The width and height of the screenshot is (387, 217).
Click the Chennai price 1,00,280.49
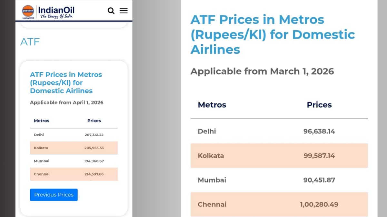click(319, 204)
